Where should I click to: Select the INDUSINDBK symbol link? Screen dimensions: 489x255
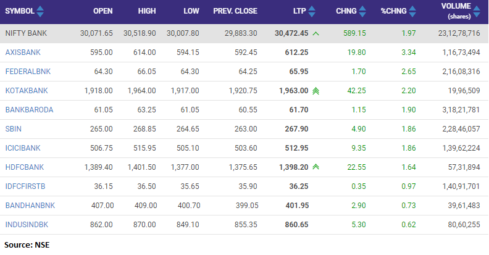28,225
